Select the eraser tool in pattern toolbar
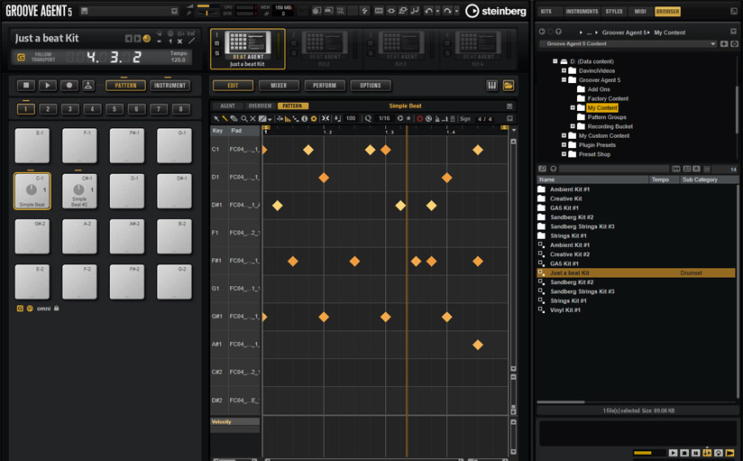 click(234, 118)
